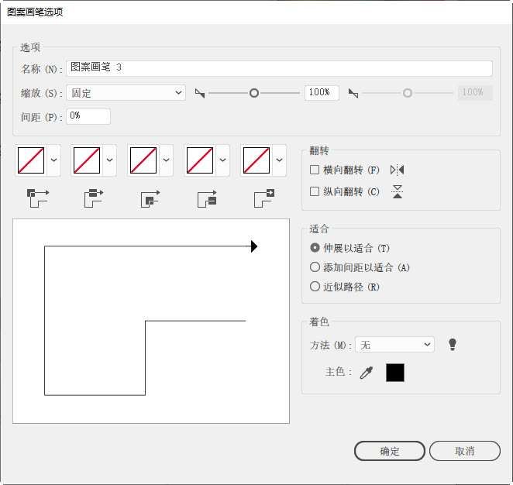Expand the first tile swatch dropdown arrow
Viewport: 513px width, 485px height.
[x=54, y=160]
